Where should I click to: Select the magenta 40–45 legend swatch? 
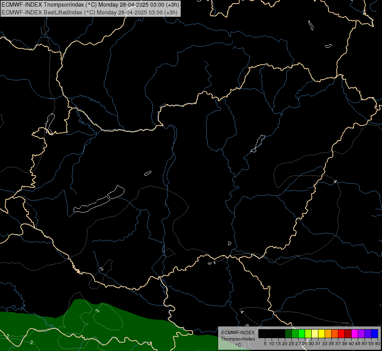(x=355, y=333)
